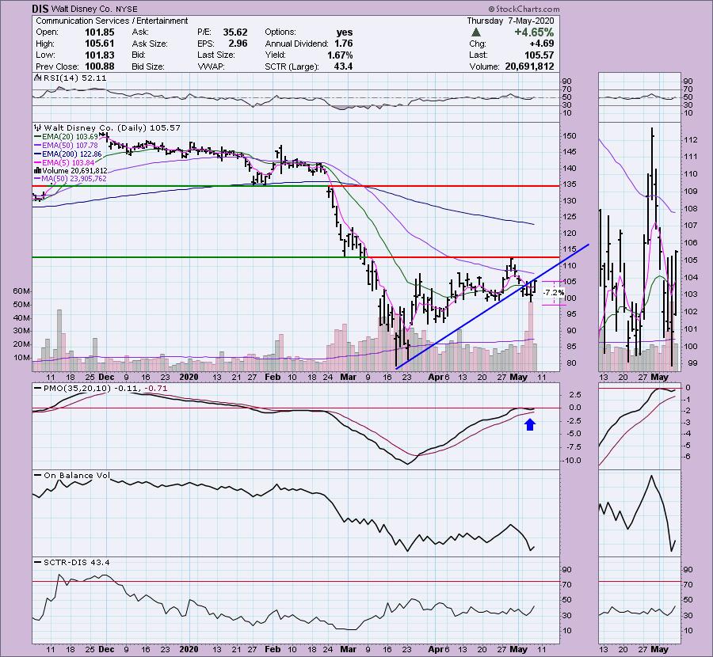
Task: Click the Annual Dividend value 1.76
Action: [343, 44]
